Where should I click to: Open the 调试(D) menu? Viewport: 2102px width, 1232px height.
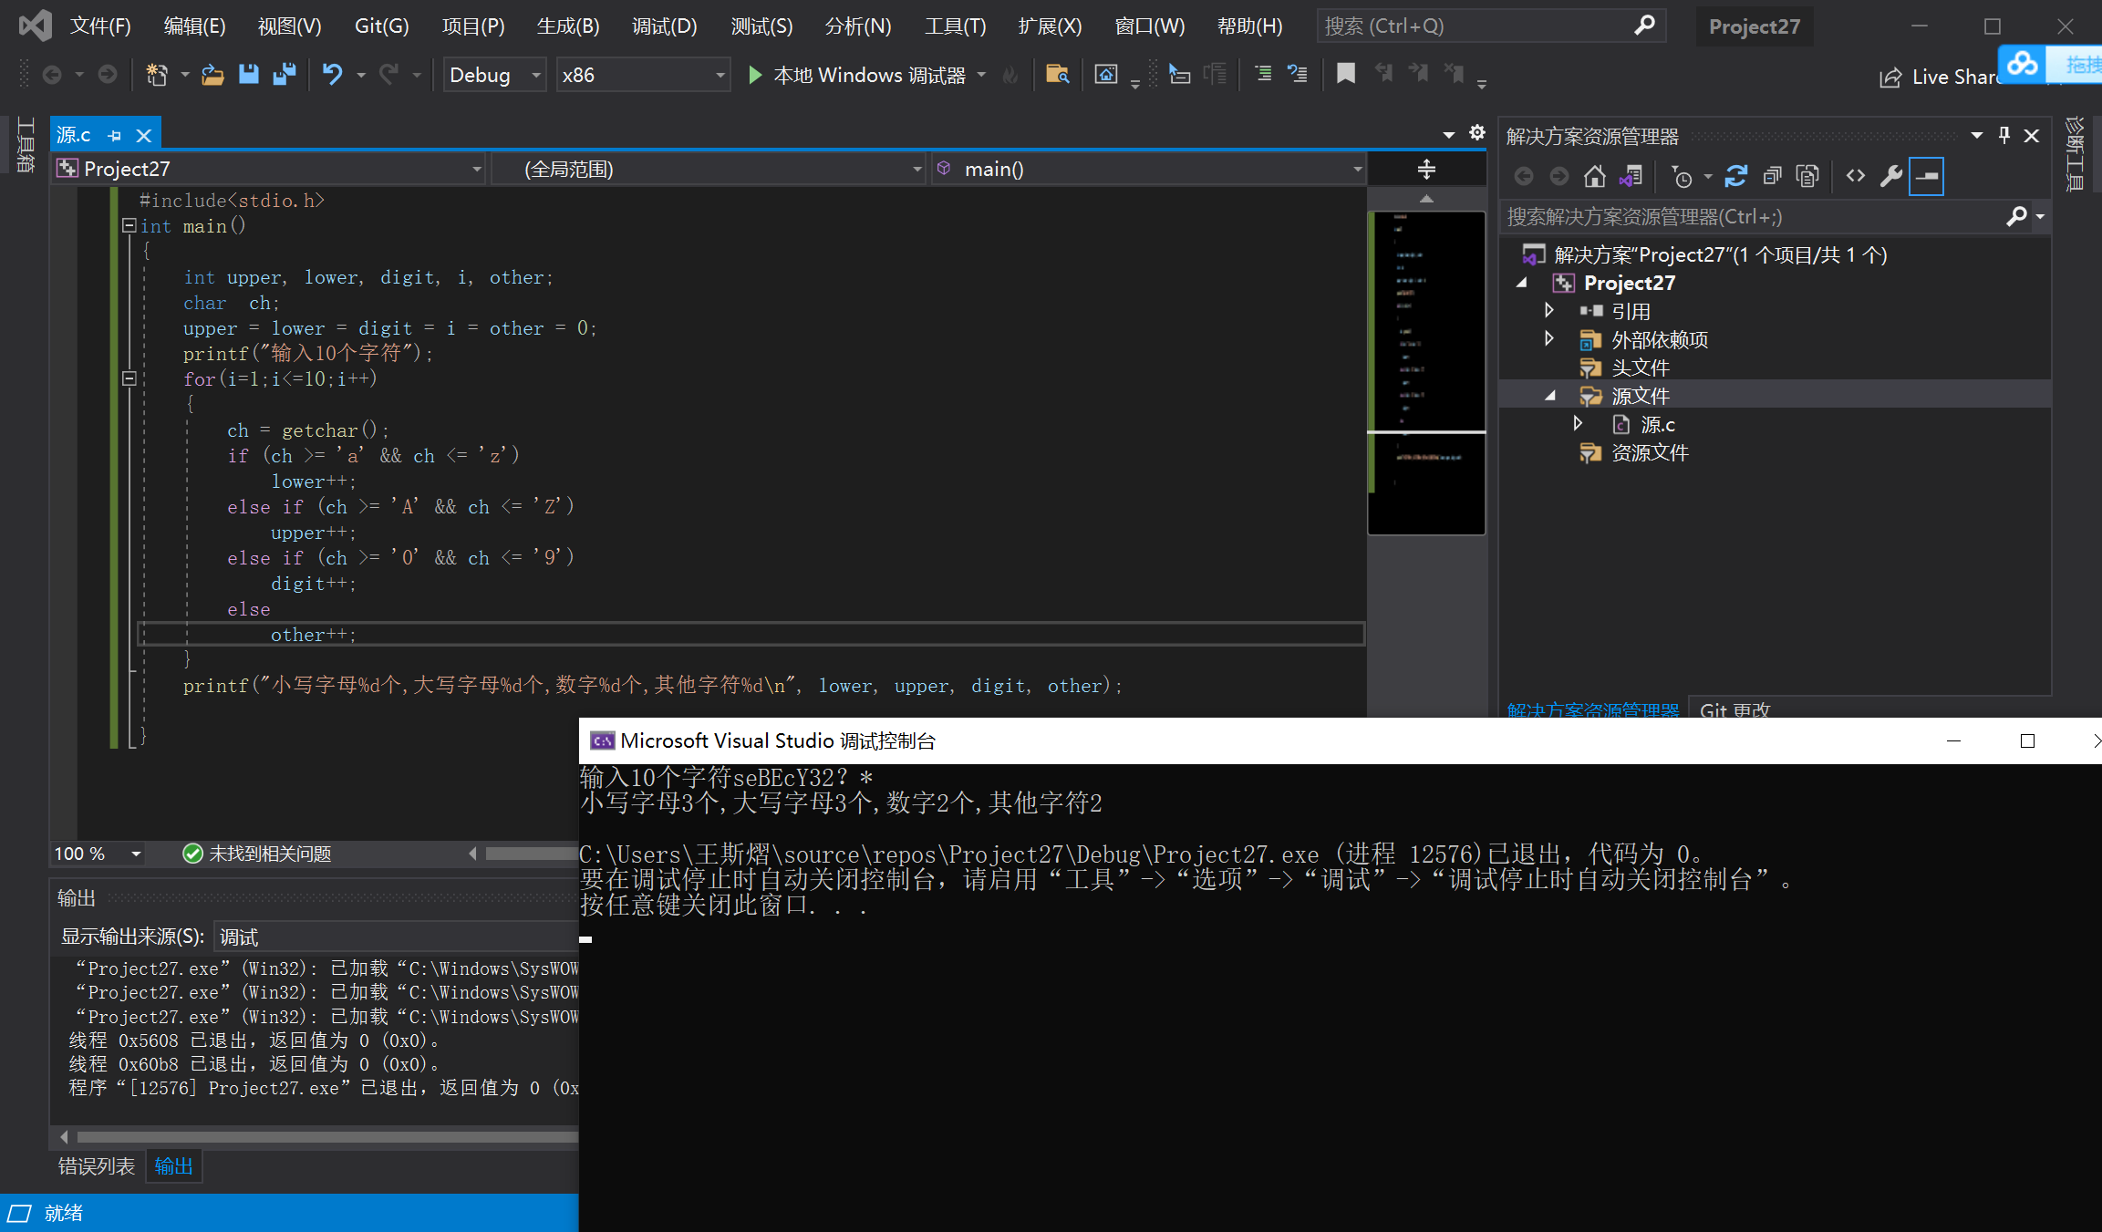[x=664, y=26]
